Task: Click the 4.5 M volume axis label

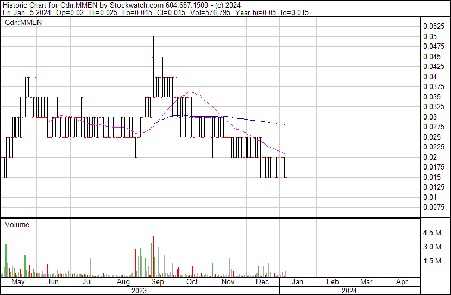Action: [432, 233]
